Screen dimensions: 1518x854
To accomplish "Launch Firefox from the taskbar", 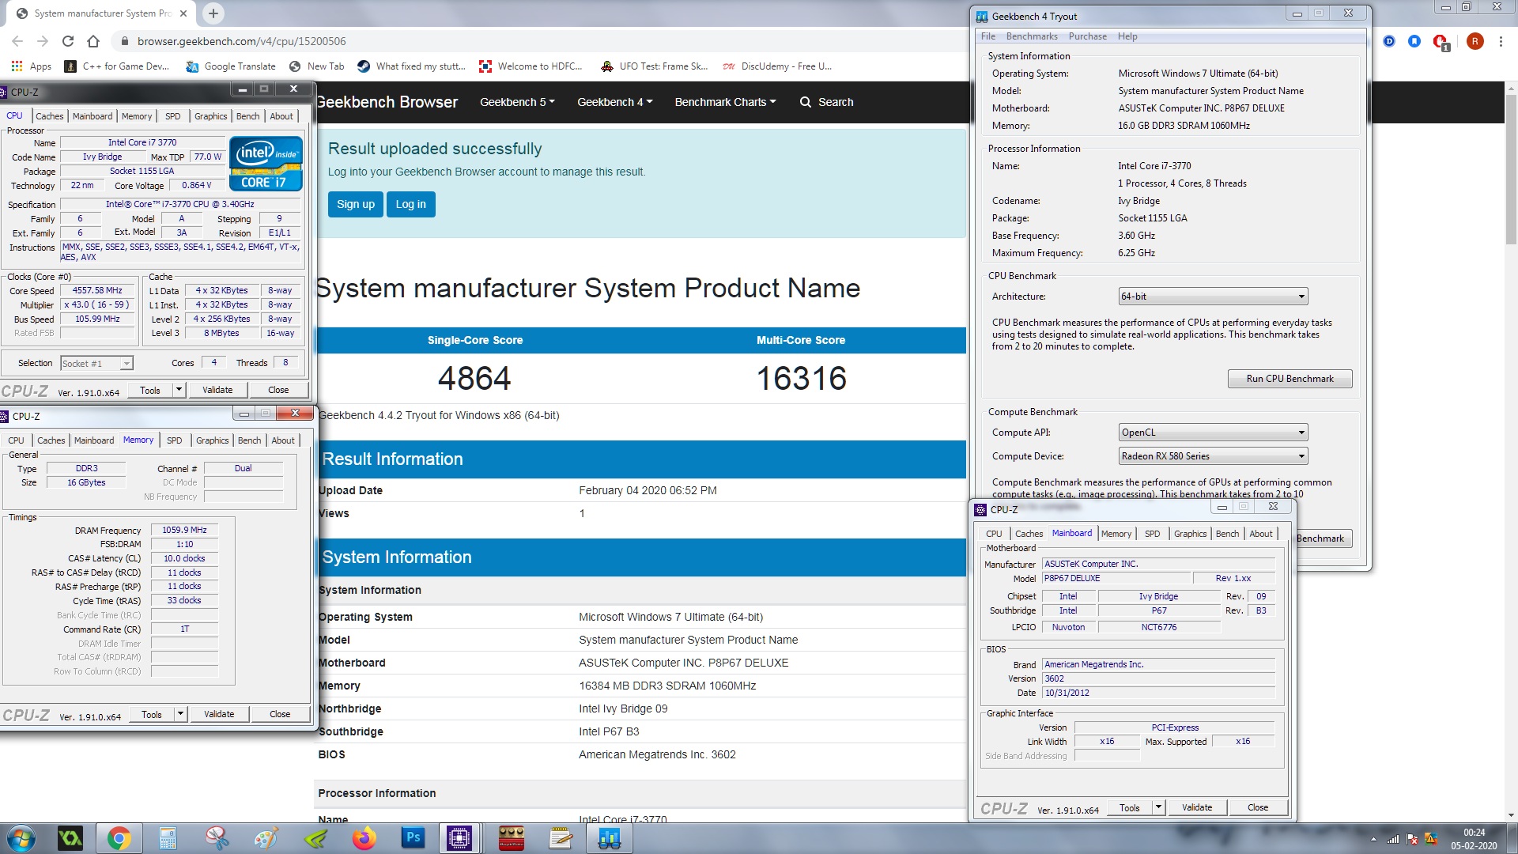I will [364, 838].
